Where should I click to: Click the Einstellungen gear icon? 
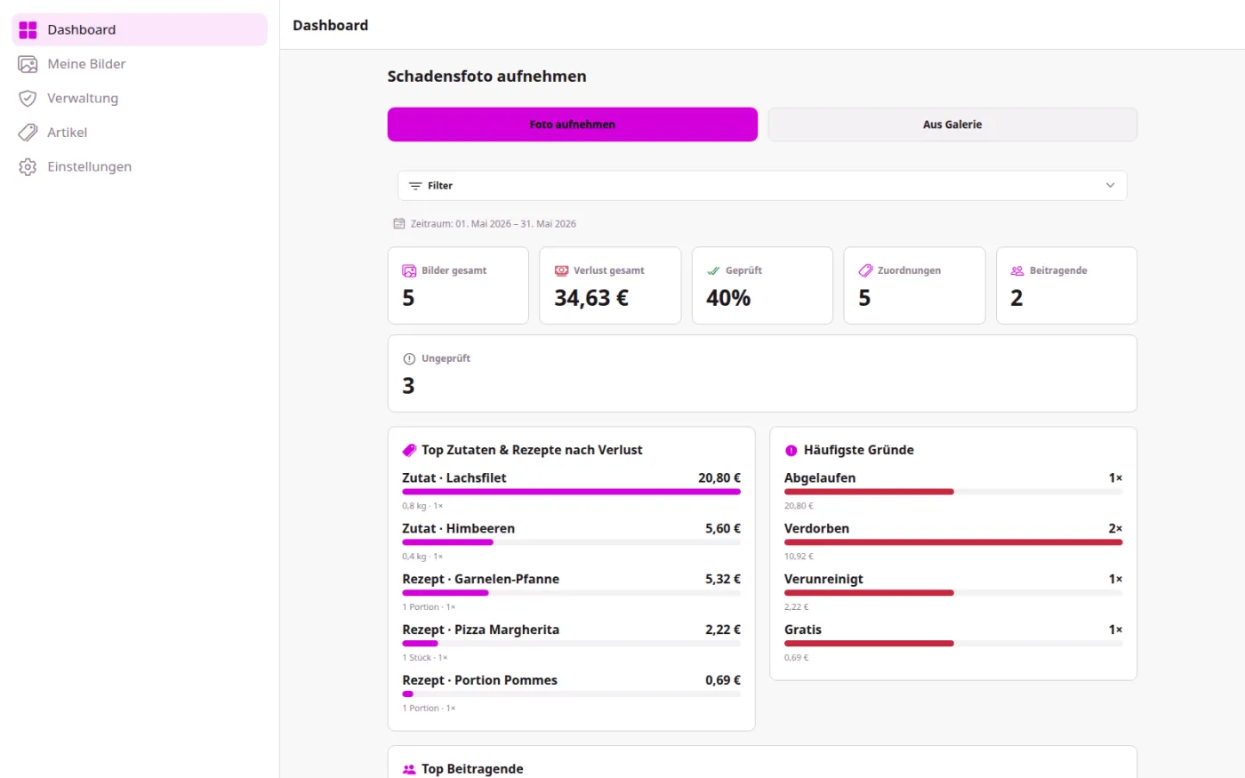(28, 167)
